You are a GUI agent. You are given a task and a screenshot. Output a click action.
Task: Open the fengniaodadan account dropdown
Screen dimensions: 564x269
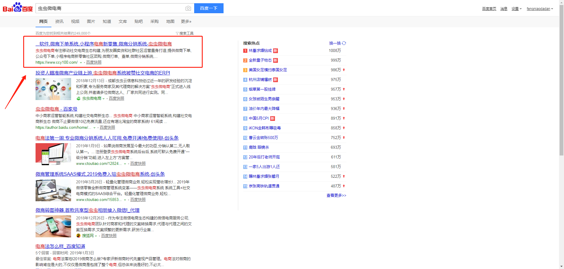(540, 9)
